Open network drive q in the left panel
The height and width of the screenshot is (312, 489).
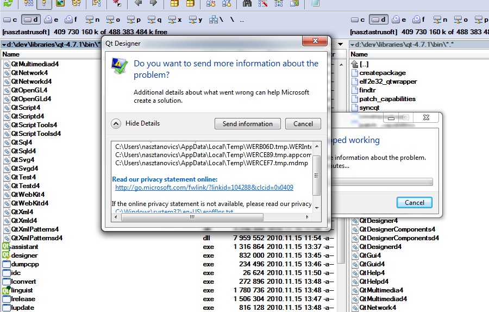click(x=154, y=20)
